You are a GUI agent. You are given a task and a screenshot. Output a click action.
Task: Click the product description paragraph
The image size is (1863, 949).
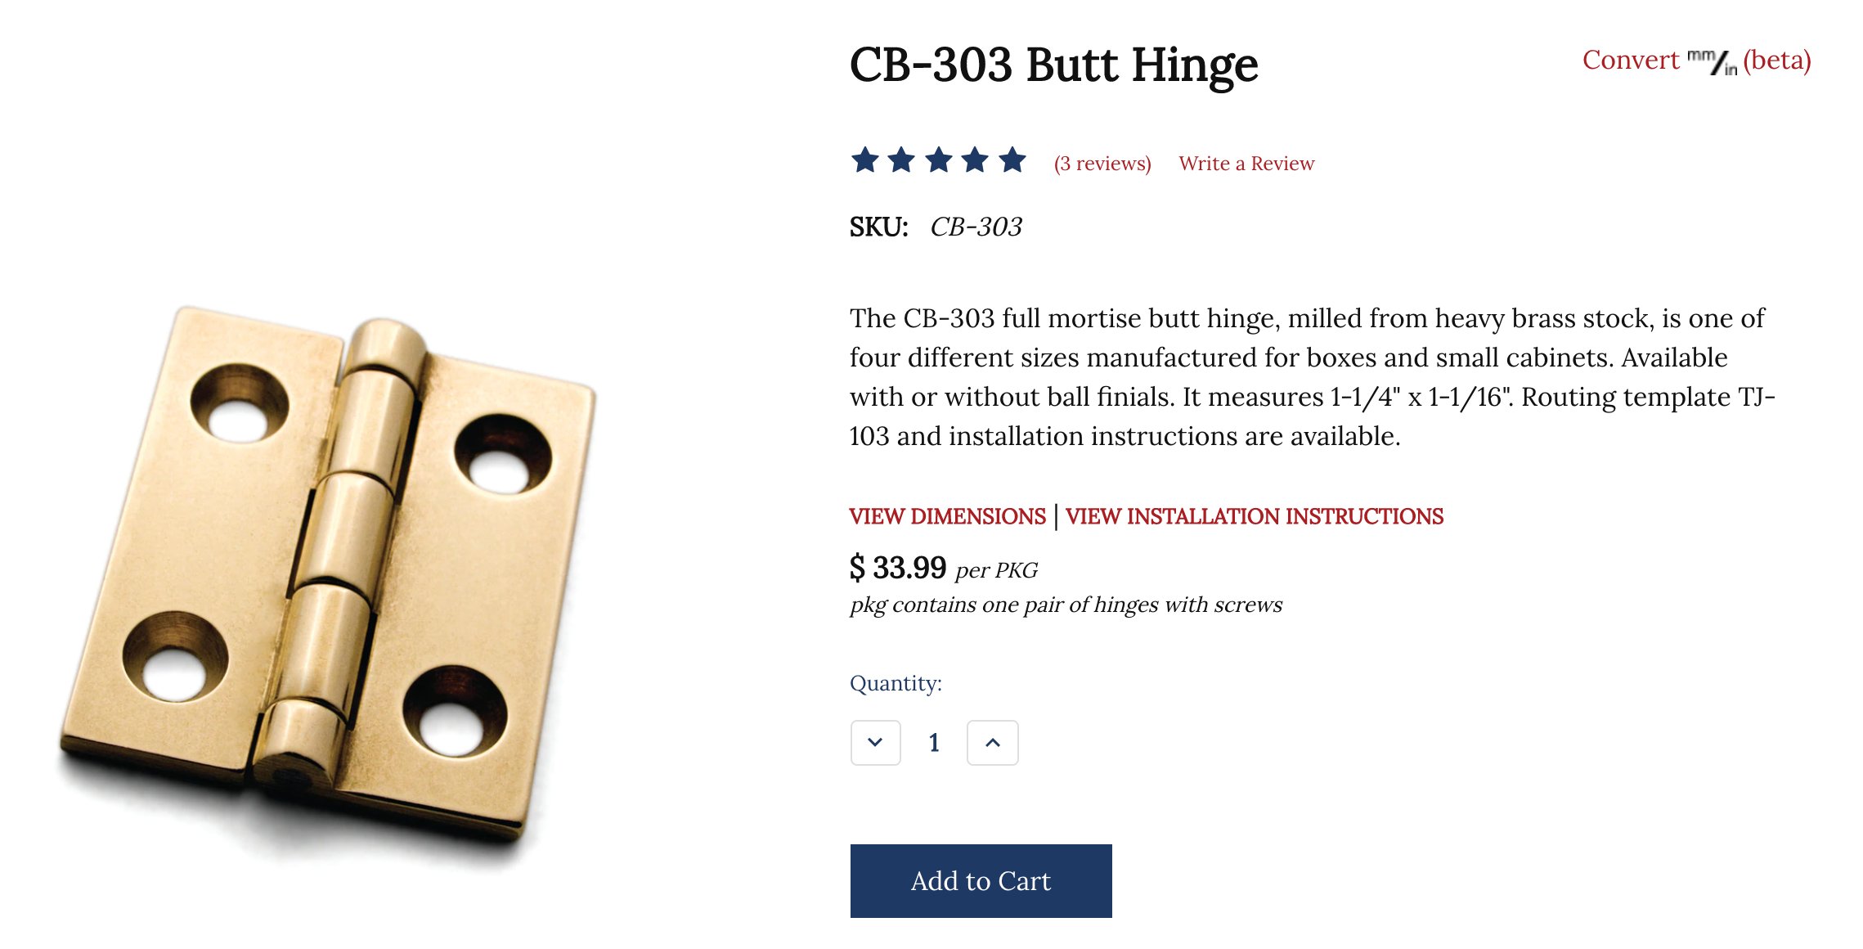[x=1312, y=377]
